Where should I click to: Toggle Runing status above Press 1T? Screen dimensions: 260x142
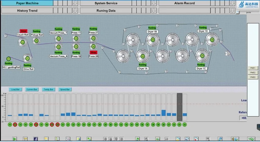[x=76, y=29]
